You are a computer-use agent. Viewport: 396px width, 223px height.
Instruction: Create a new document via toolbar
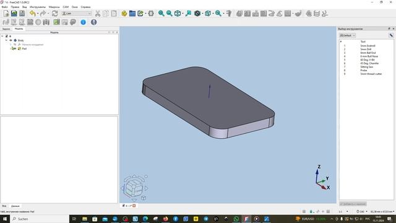[6, 14]
